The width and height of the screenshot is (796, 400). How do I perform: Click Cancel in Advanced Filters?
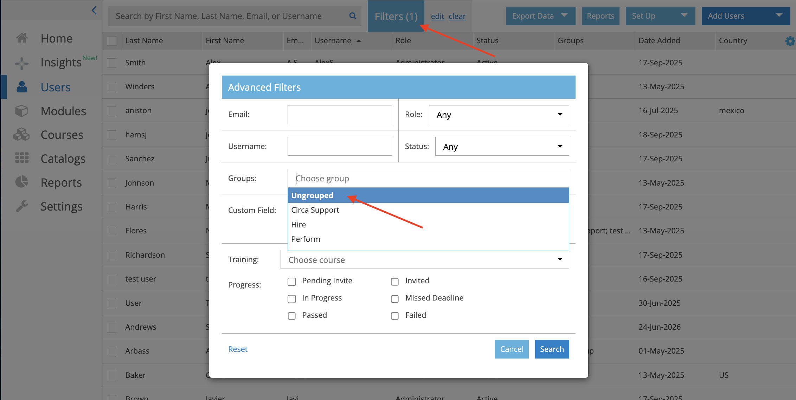(x=512, y=349)
